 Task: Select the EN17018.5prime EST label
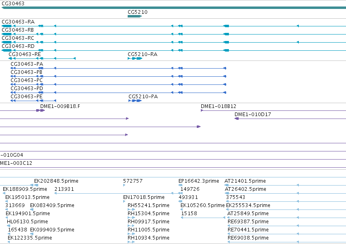(x=144, y=197)
